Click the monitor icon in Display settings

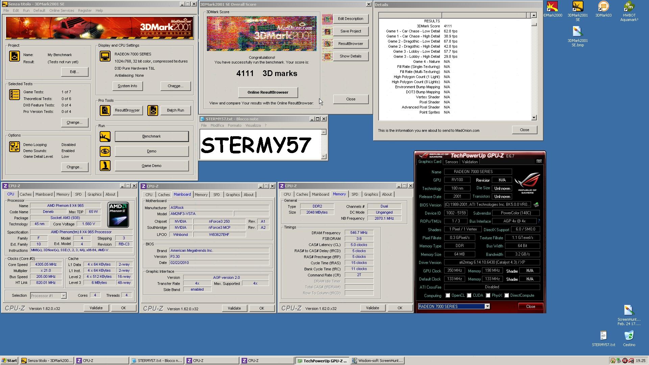click(105, 56)
